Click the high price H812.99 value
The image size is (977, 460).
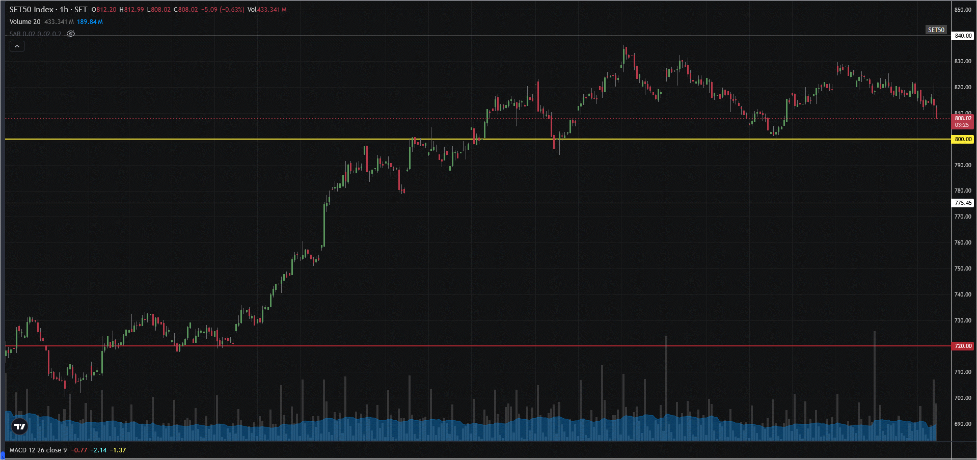tap(131, 10)
